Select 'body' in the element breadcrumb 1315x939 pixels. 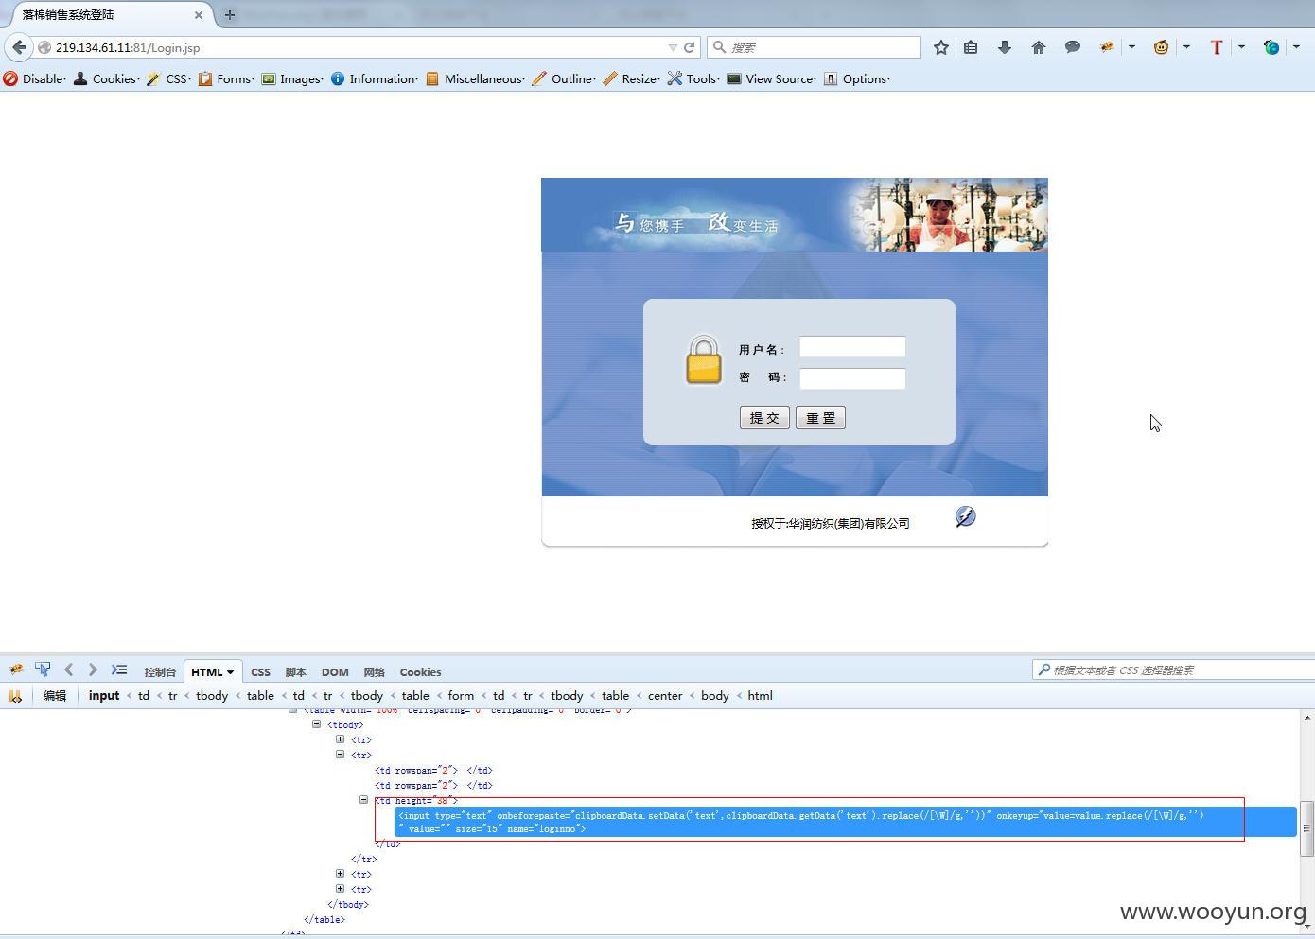point(714,696)
